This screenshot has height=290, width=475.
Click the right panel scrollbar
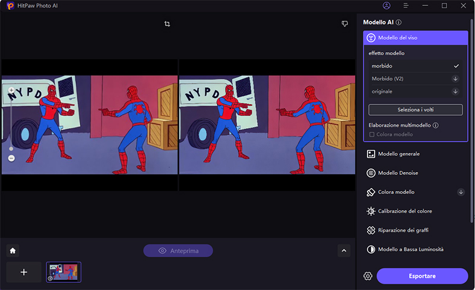tap(472, 121)
